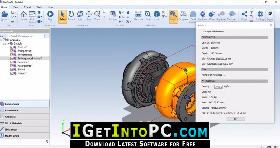Open the Zoom dropdown arrow
This screenshot has width=280, height=148.
[x=97, y=22]
